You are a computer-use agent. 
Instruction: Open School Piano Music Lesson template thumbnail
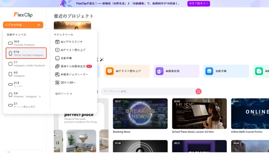coord(199,114)
